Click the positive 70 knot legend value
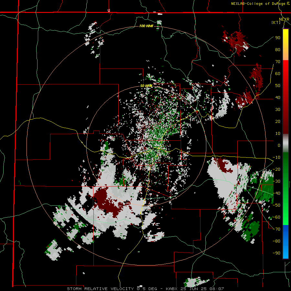Image resolution: width=291 pixels, height=291 pixels. [x=278, y=62]
